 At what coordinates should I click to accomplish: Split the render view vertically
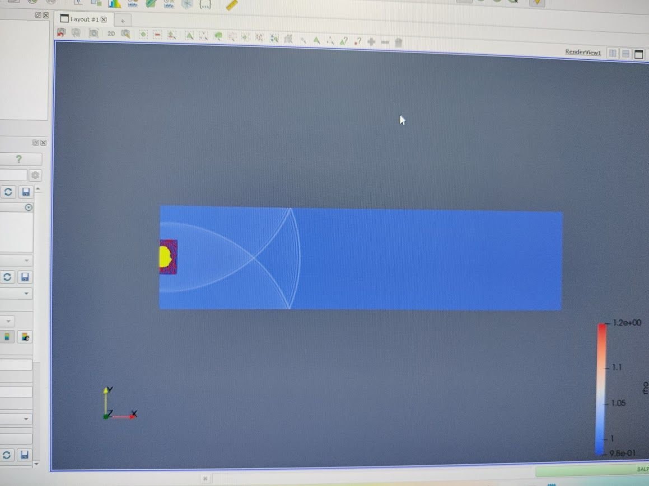point(626,54)
